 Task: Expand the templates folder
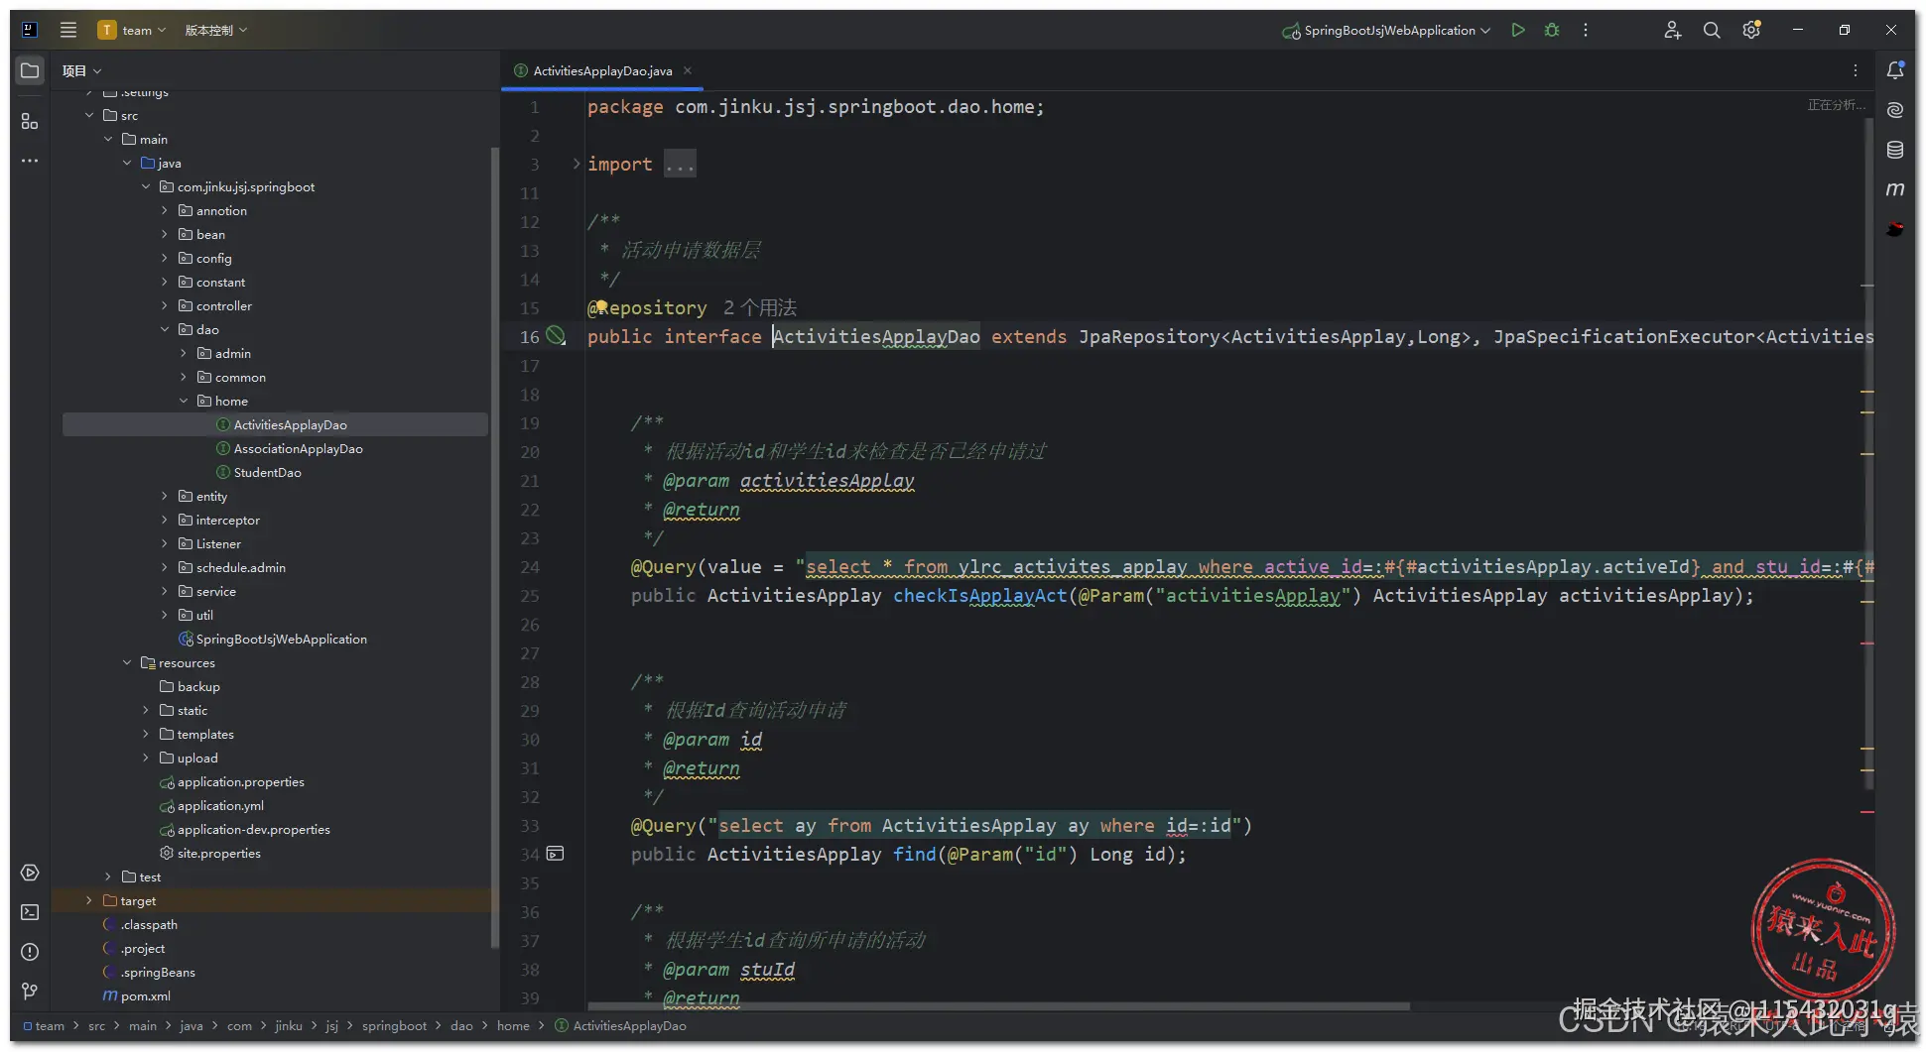[x=146, y=734]
